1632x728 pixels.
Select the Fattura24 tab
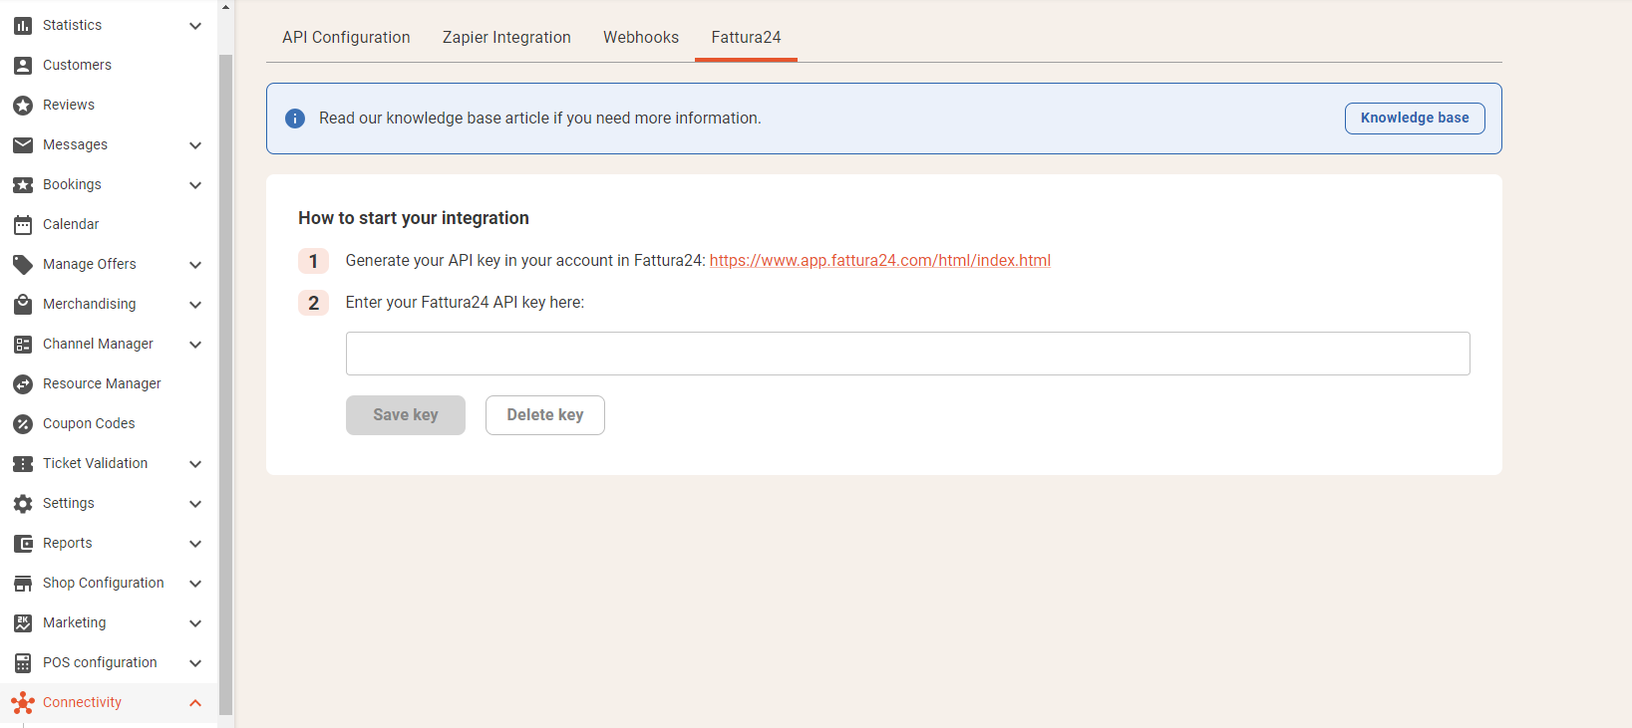pos(746,37)
